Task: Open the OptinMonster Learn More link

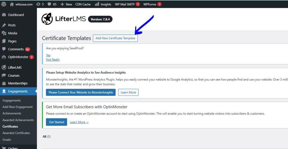Action: [79, 122]
